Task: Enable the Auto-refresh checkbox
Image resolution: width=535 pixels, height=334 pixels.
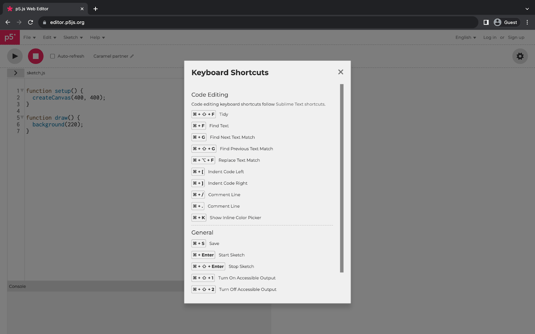Action: [x=52, y=56]
